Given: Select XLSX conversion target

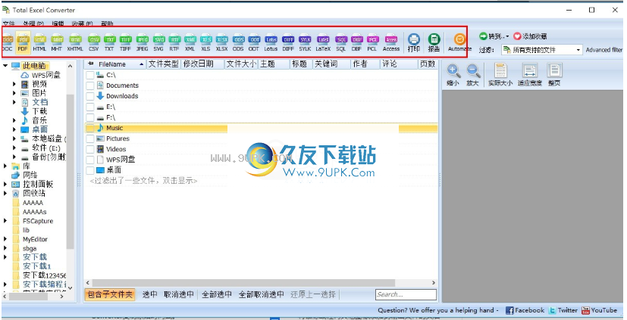Looking at the screenshot, I should point(222,42).
